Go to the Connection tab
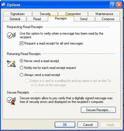 (x=73, y=14)
